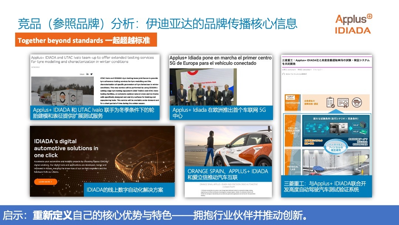Click headline 'Applus+ IDIADA and UTAC Ivalo team-up'
The width and height of the screenshot is (399, 225).
tap(92, 60)
